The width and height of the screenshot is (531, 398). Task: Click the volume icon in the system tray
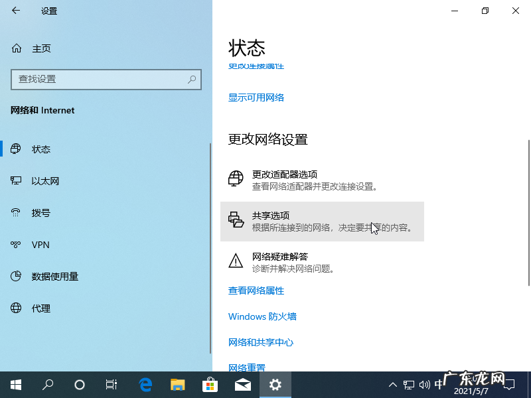425,384
